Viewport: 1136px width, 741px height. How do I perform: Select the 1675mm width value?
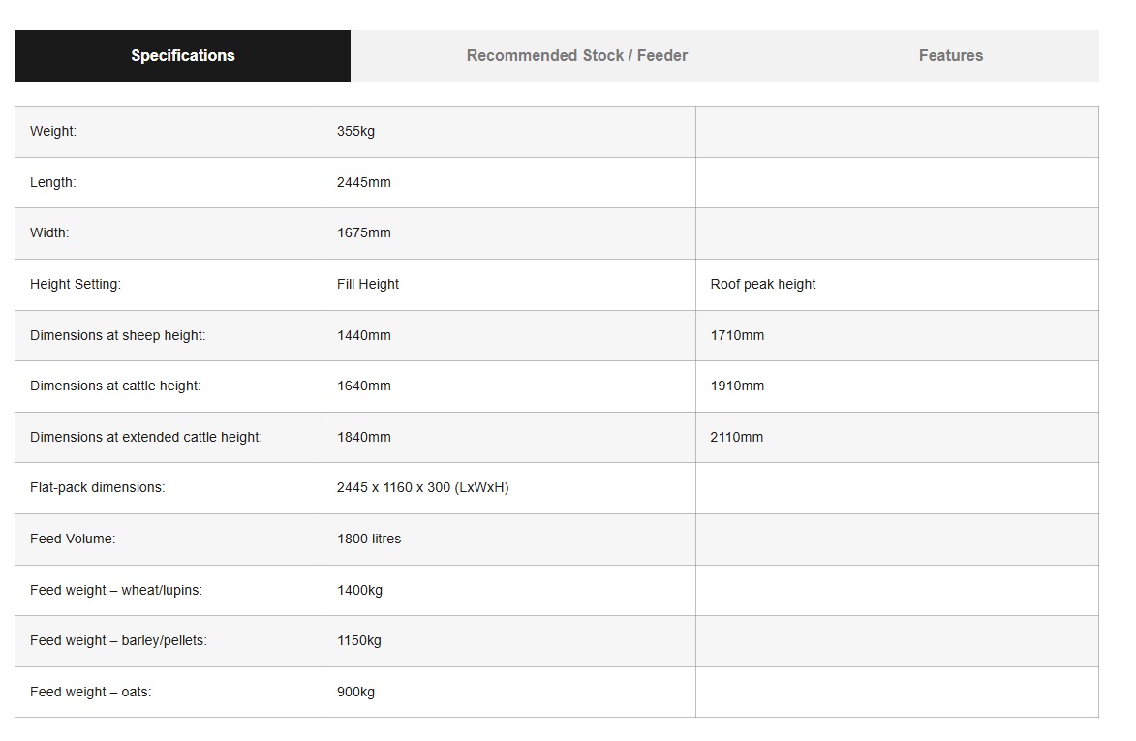pyautogui.click(x=364, y=233)
